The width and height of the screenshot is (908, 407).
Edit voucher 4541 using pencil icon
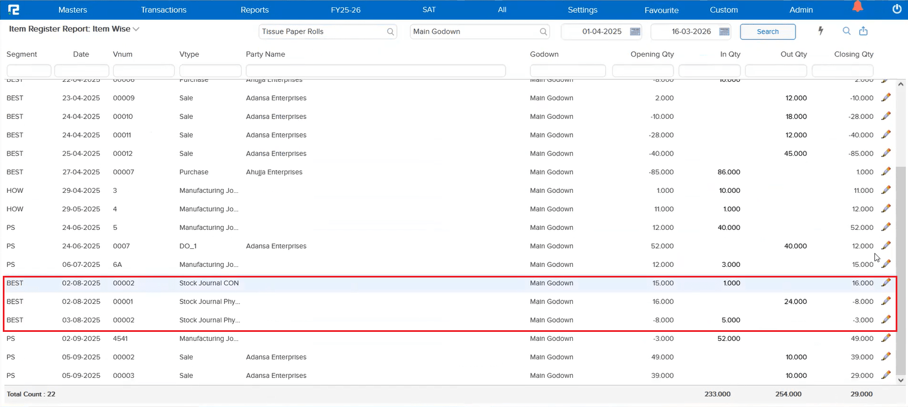pos(886,338)
